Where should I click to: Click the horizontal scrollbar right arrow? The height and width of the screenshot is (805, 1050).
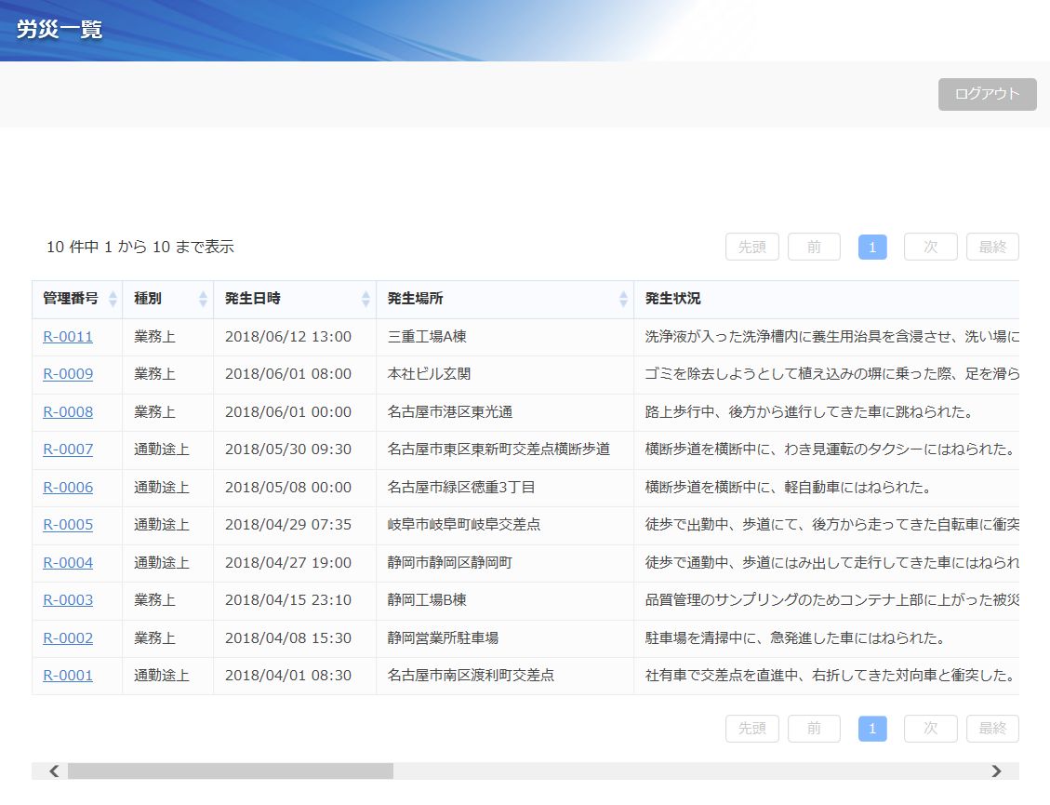pyautogui.click(x=996, y=771)
